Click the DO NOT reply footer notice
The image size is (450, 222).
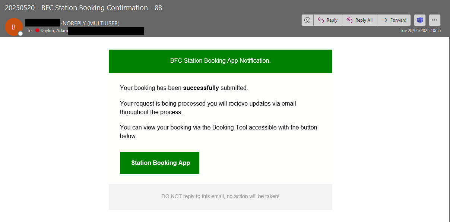coord(220,196)
